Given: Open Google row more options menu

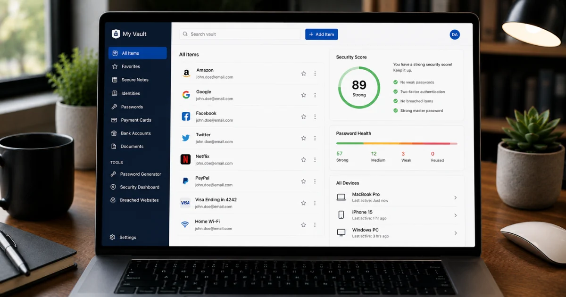Looking at the screenshot, I should tap(315, 95).
